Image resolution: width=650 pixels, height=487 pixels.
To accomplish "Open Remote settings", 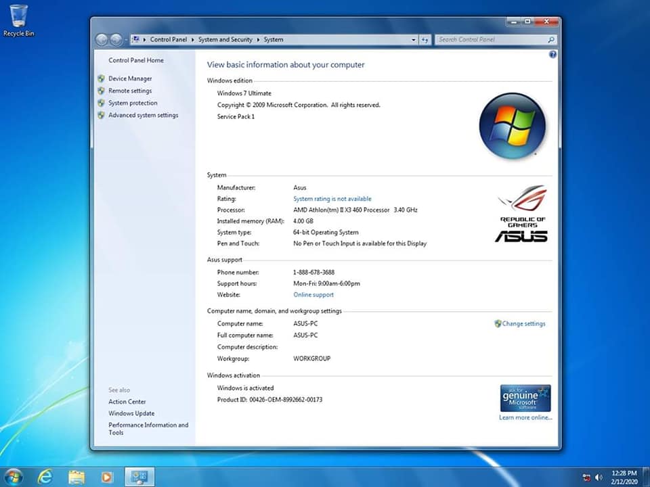I will (130, 90).
